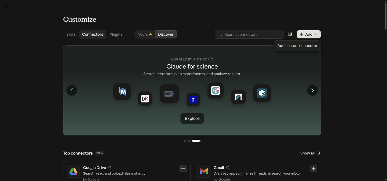Open the Connectors tab
The image size is (387, 181).
93,34
